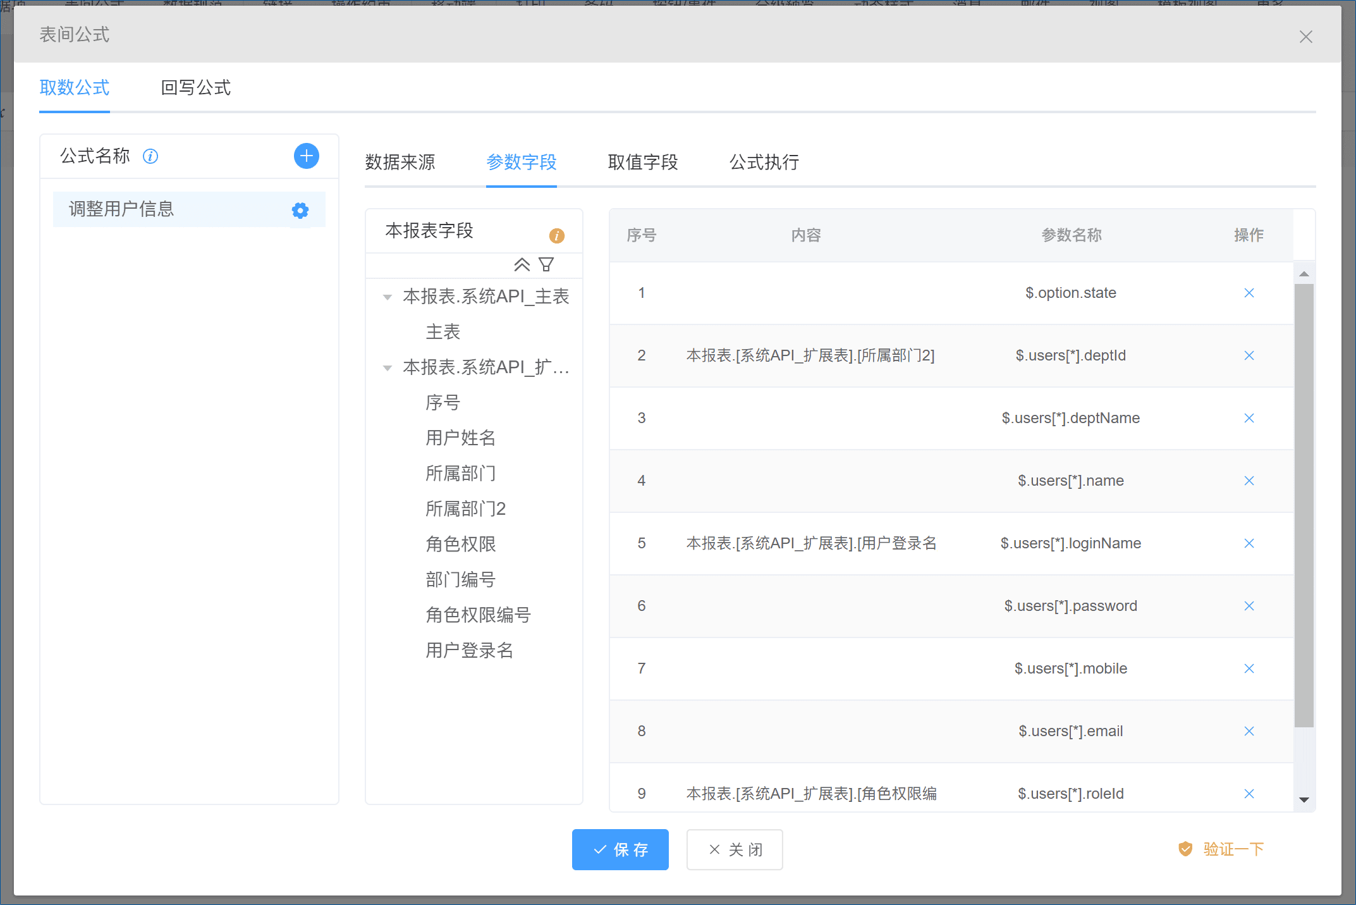The image size is (1356, 905).
Task: Click parameter name $.users[*].password
Action: click(1071, 606)
